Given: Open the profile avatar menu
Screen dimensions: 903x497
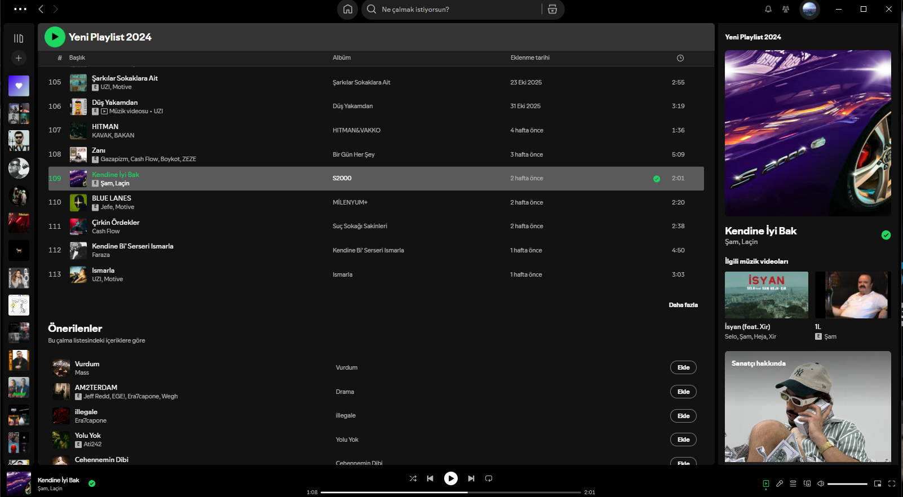Looking at the screenshot, I should pyautogui.click(x=809, y=9).
